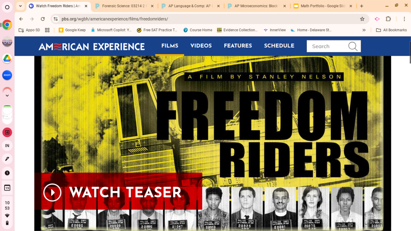The height and width of the screenshot is (231, 411).
Task: Bookmark this page with the star
Action: [x=362, y=19]
